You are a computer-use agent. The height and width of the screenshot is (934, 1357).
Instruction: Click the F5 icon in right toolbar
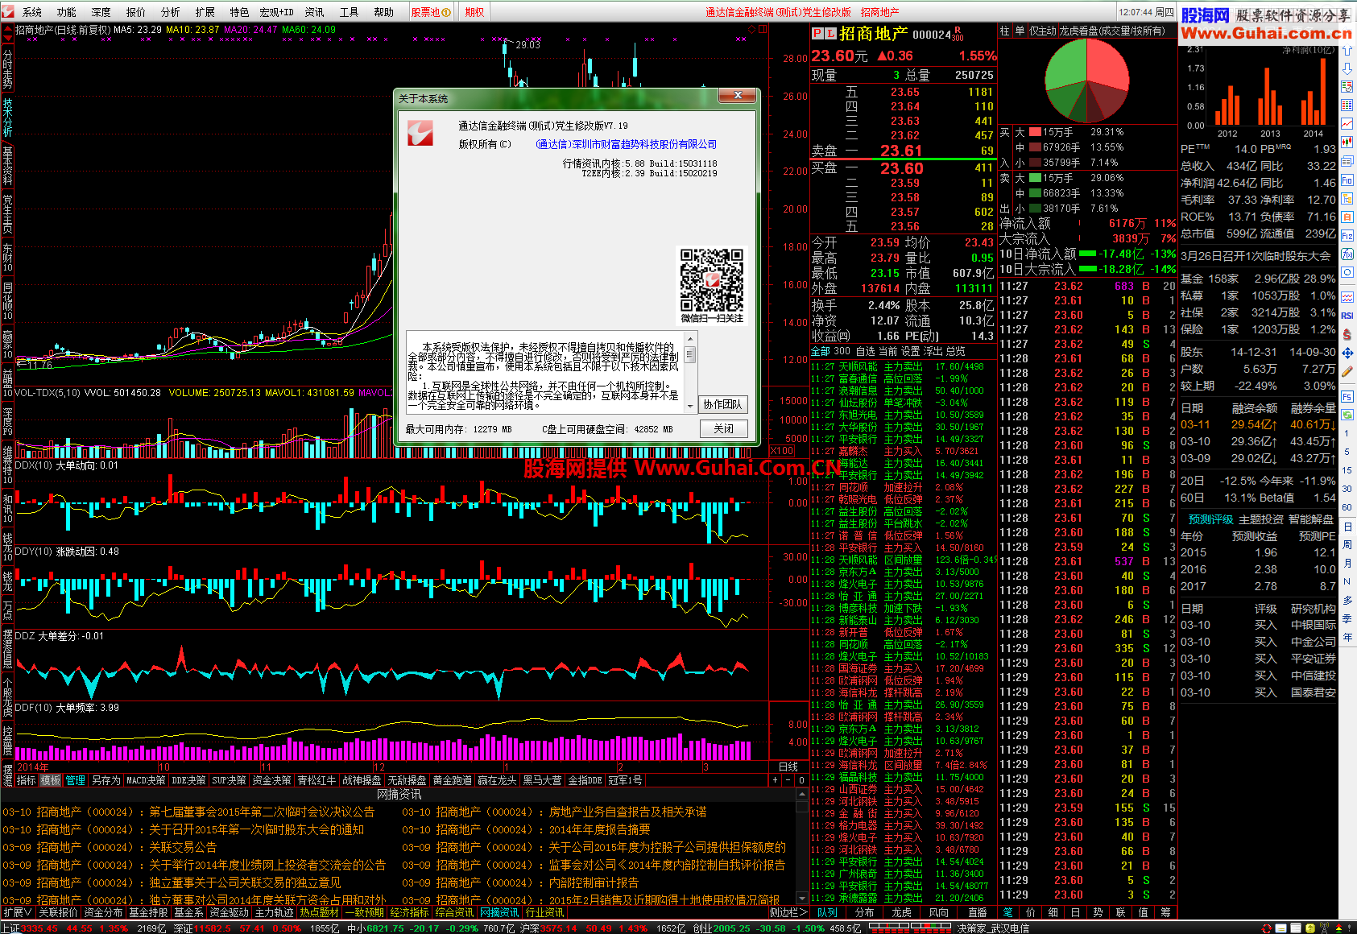pyautogui.click(x=1347, y=397)
